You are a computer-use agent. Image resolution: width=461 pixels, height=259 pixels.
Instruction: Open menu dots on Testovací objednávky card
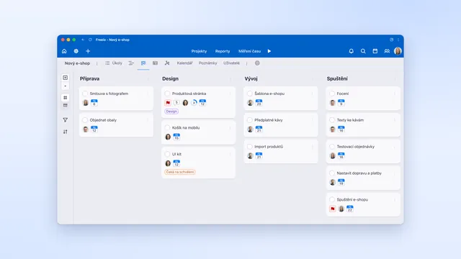395,147
